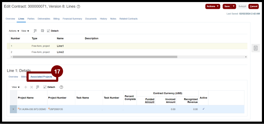
Task: Open the red Actions dropdown button
Action: tap(213, 7)
